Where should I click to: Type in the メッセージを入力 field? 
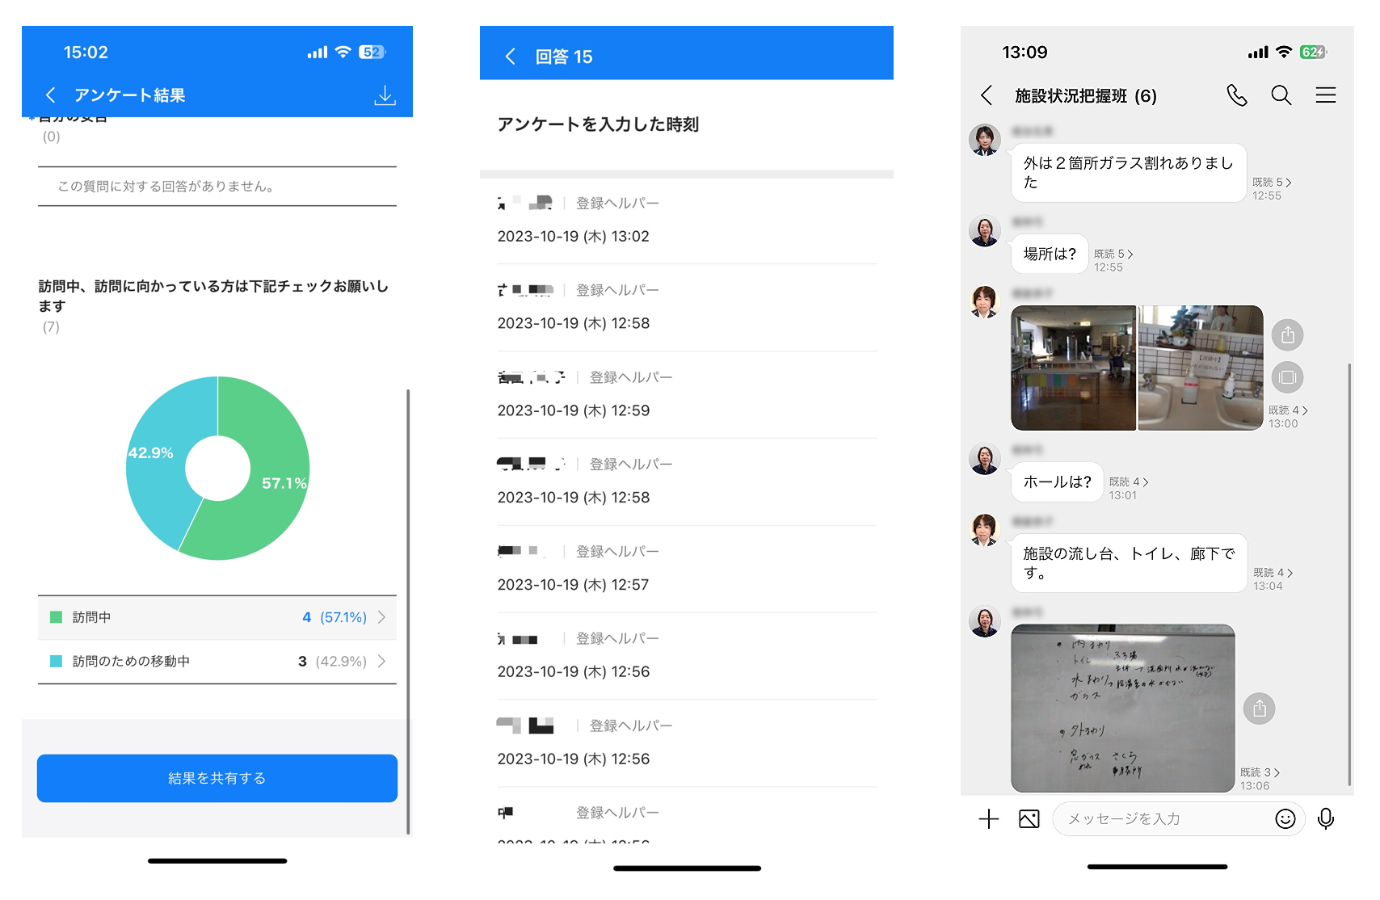(x=1163, y=819)
